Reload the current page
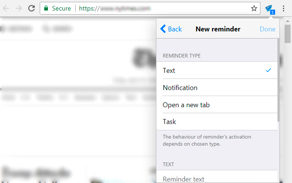 pyautogui.click(x=31, y=8)
